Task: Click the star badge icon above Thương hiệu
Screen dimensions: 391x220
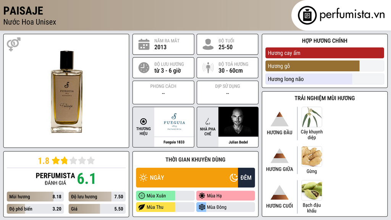Action: [x=144, y=121]
